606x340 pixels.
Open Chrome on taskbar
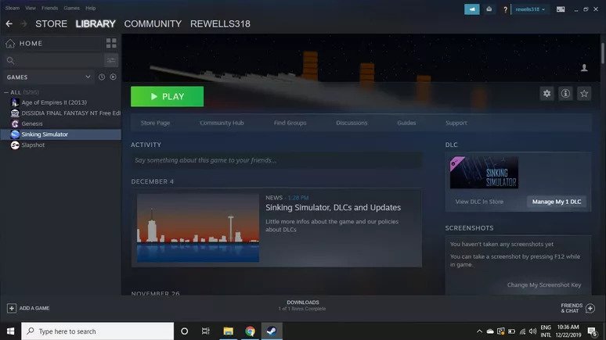coord(250,331)
